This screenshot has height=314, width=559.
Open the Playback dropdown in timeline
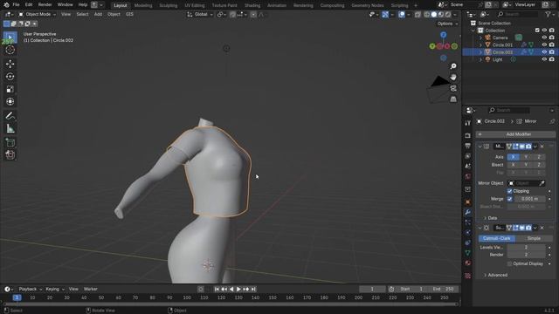coord(30,289)
